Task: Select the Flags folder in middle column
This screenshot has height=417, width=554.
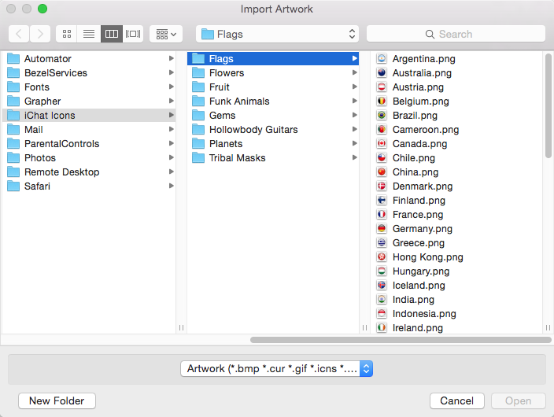Action: tap(273, 59)
